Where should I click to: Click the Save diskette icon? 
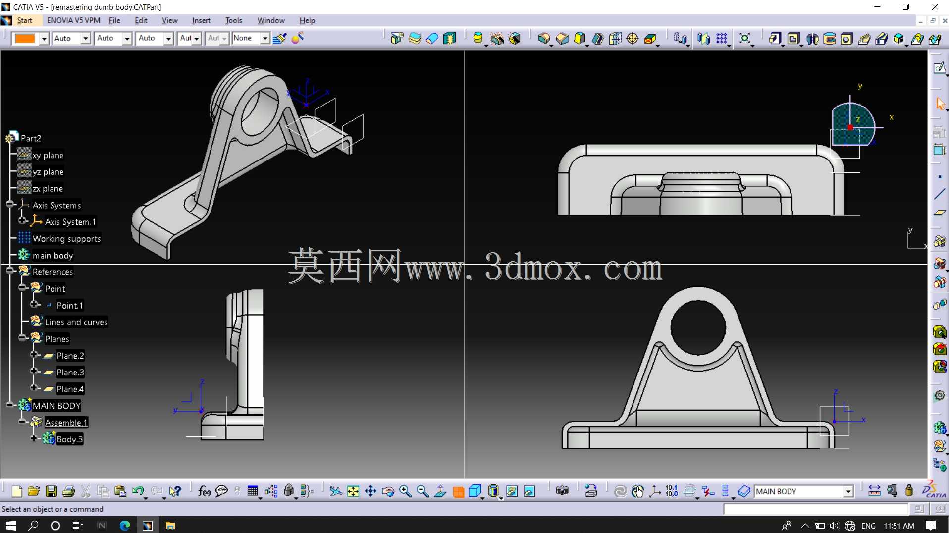tap(51, 491)
